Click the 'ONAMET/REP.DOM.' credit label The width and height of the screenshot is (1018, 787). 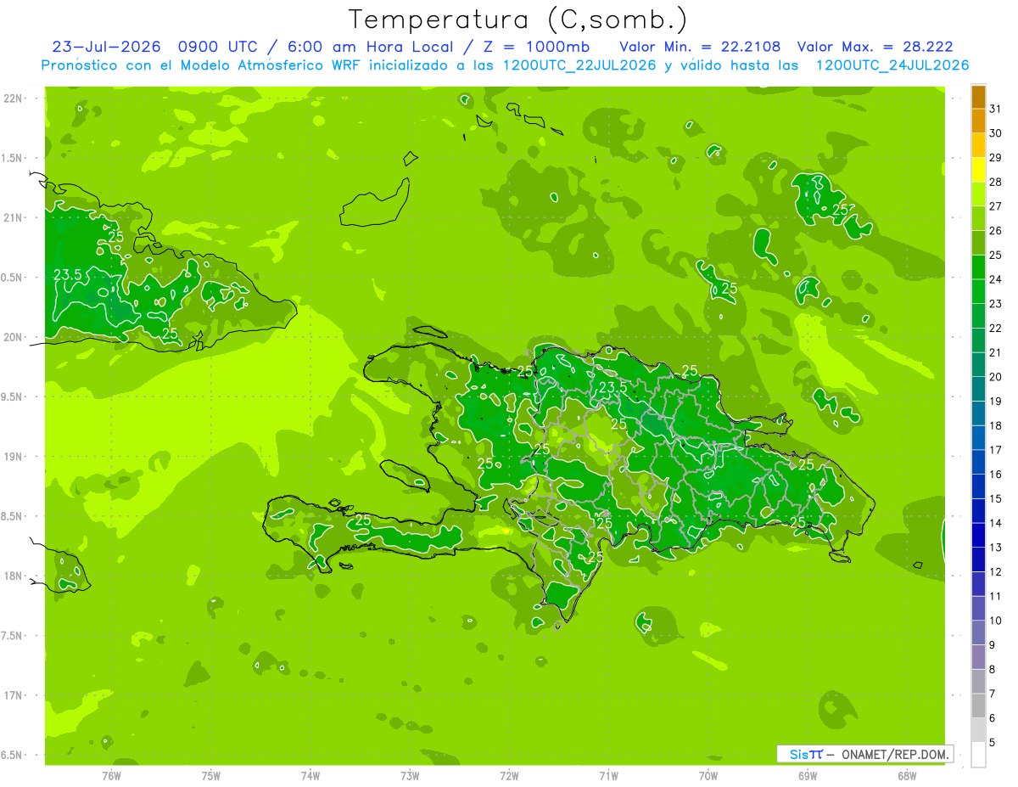tap(893, 754)
